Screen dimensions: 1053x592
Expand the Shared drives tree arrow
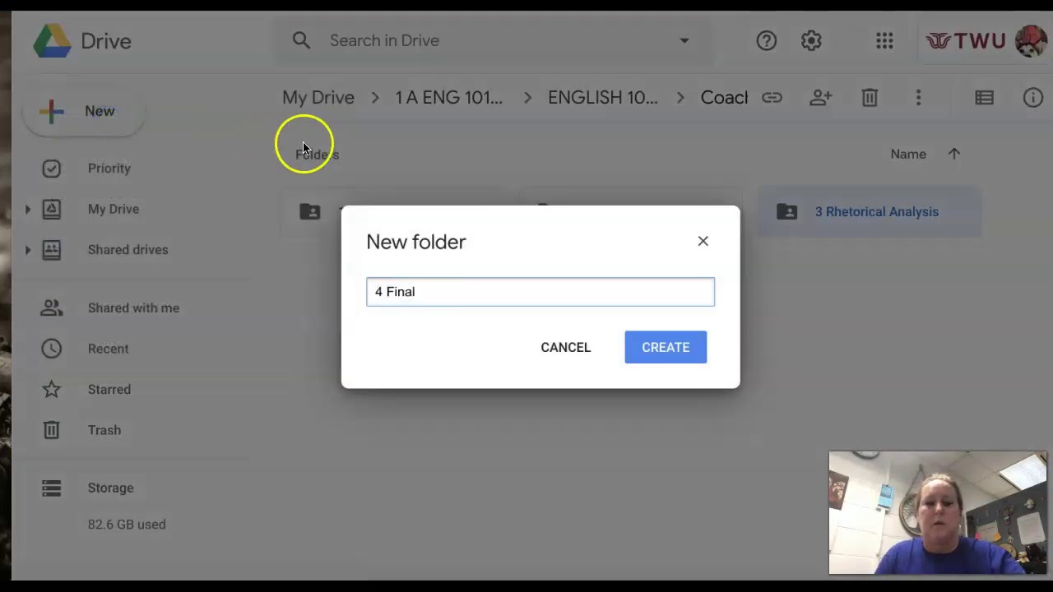point(27,249)
